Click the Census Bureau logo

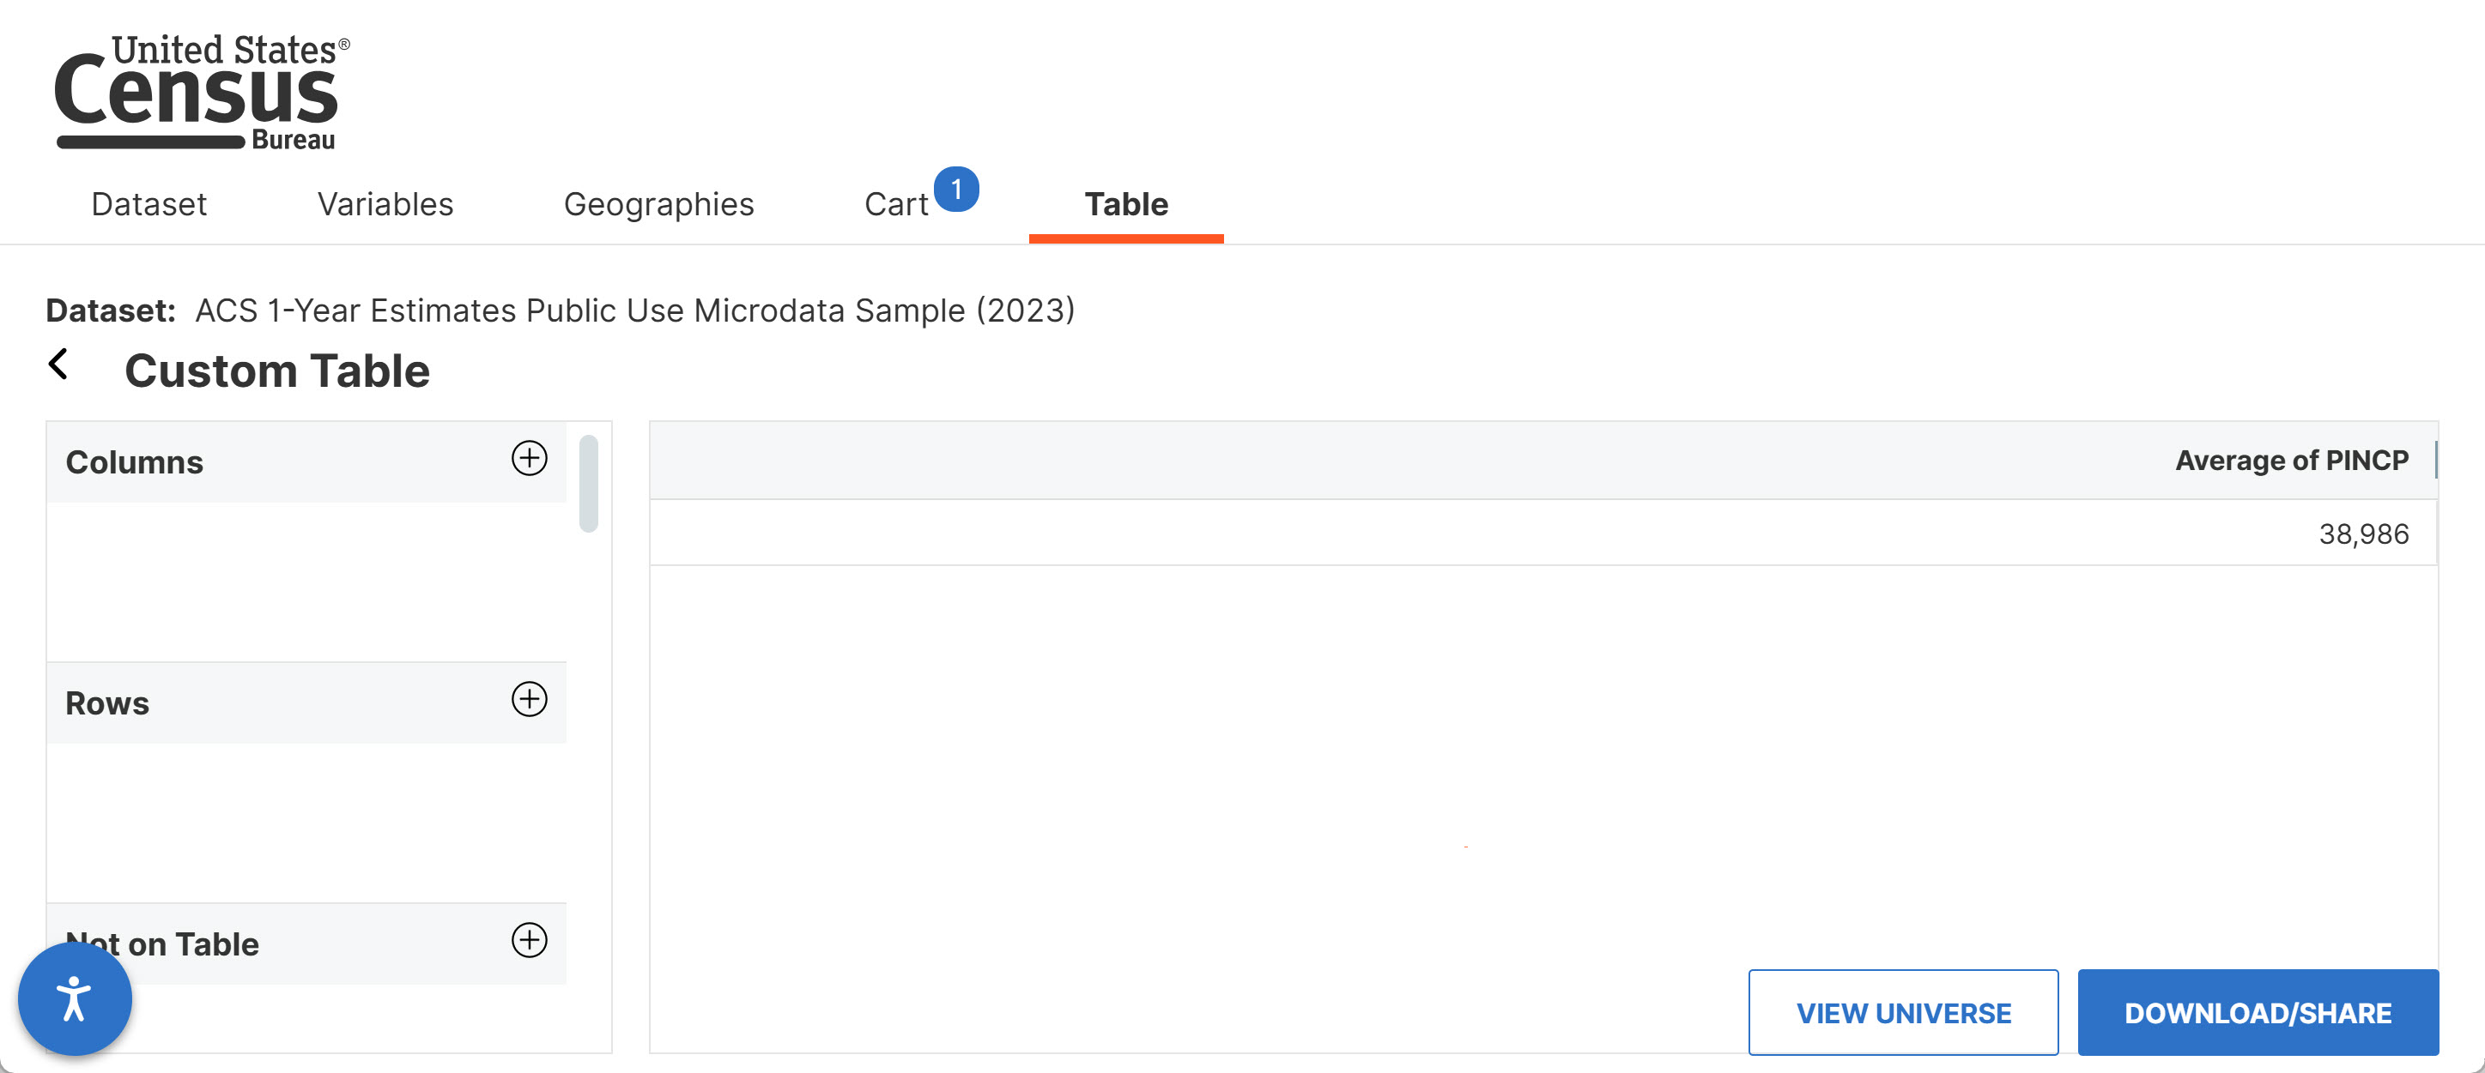click(x=202, y=92)
